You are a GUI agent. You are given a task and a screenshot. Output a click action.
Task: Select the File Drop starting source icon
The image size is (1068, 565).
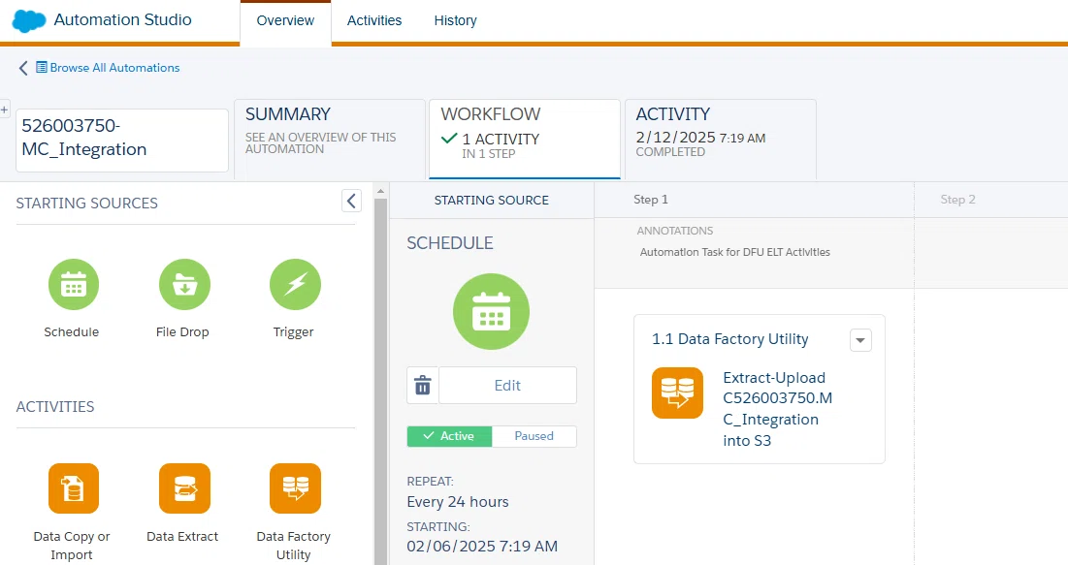coord(184,285)
